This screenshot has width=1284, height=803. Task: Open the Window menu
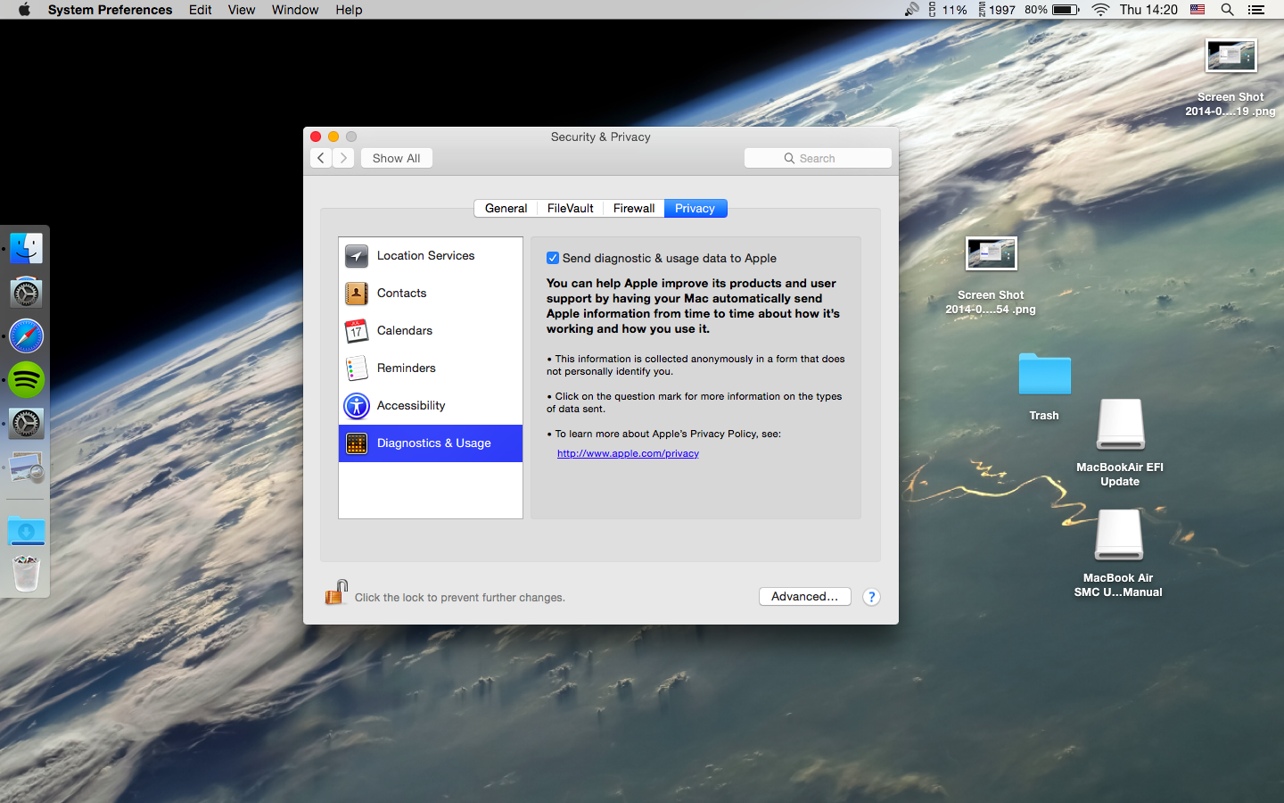pyautogui.click(x=294, y=10)
